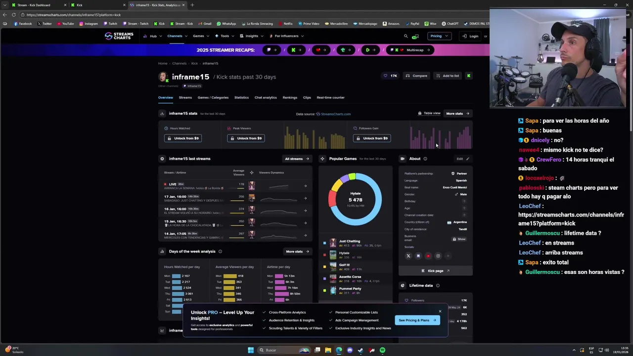This screenshot has height=356, width=633.
Task: Click Unlock from $9 under Followers Gain
Action: coord(372,138)
